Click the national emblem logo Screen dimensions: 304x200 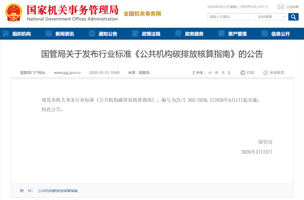click(14, 12)
